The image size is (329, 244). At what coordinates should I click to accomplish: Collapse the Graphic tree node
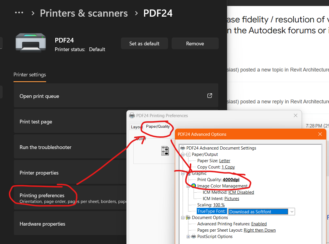pyautogui.click(x=183, y=173)
